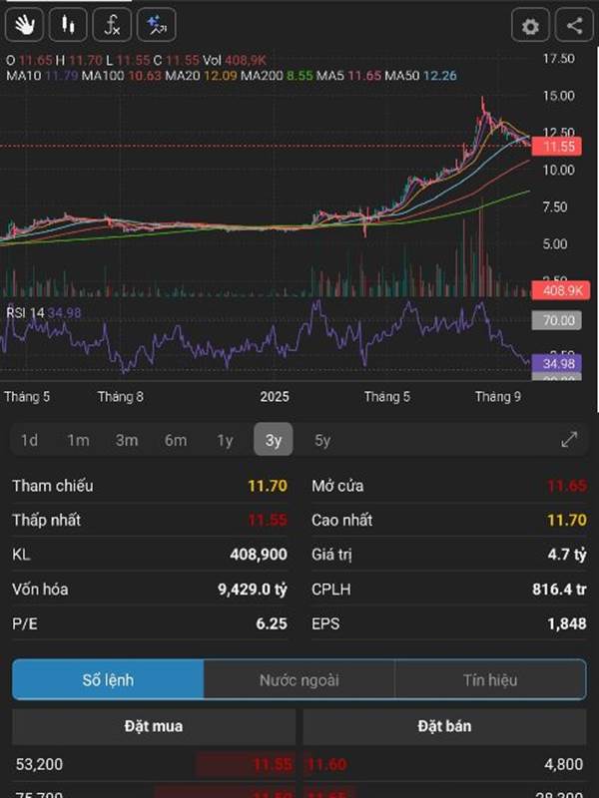Switch to Tín hiệu tab
The image size is (599, 798).
point(490,679)
